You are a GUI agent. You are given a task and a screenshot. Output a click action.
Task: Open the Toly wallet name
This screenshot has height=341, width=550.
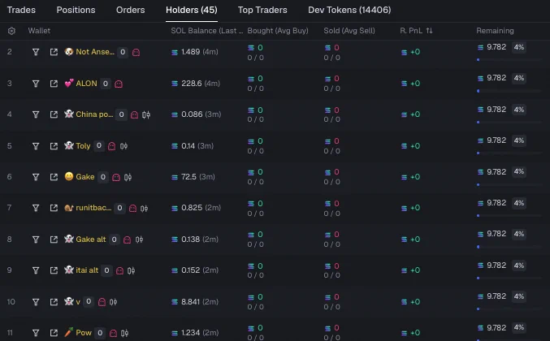coord(83,146)
